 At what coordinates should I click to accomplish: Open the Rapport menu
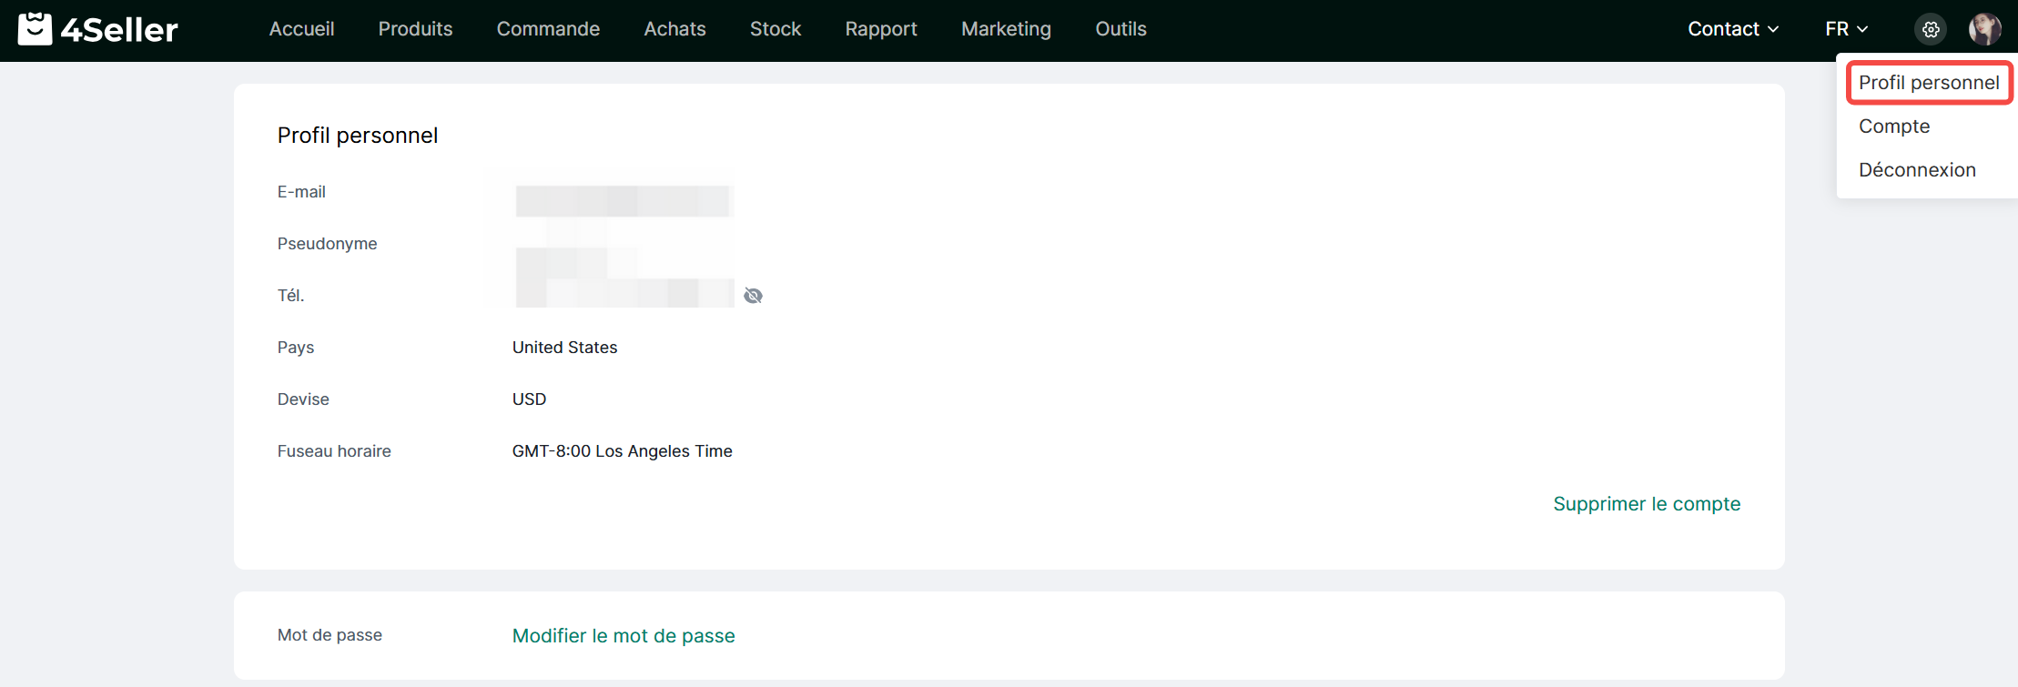[880, 29]
